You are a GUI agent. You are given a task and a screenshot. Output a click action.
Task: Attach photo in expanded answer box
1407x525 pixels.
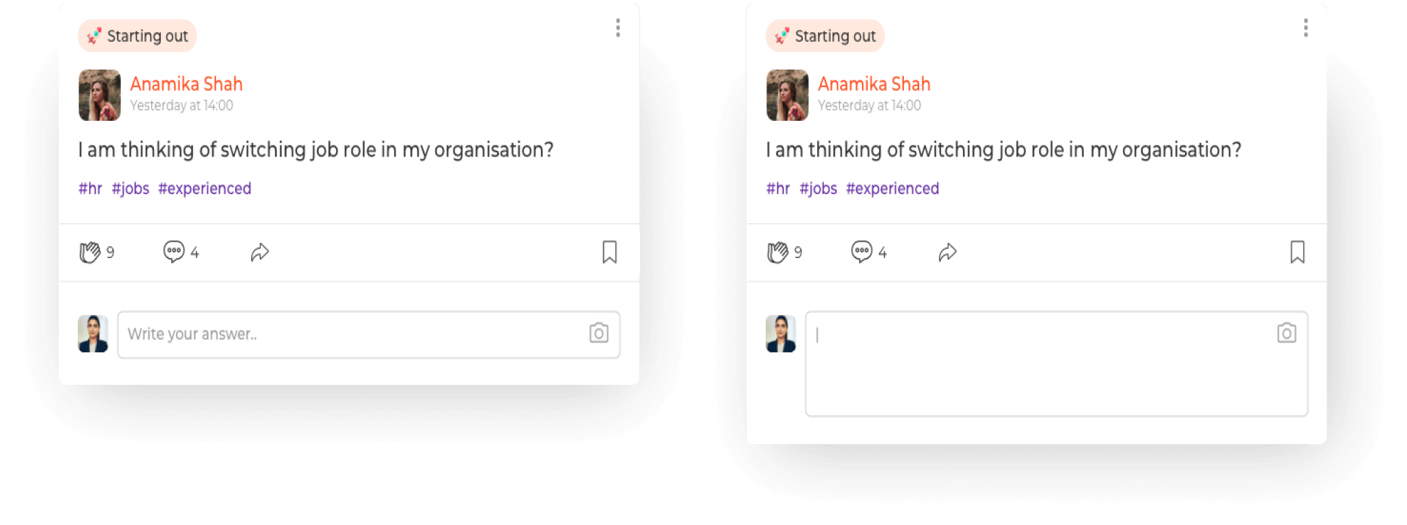[1287, 333]
